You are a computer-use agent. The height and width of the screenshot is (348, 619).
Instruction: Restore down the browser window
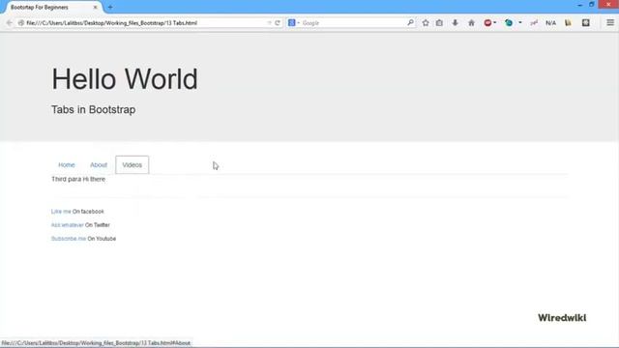coord(591,5)
